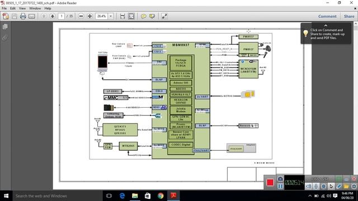The height and width of the screenshot is (201, 358).
Task: Click the Adreno 505 block
Action: point(181,83)
